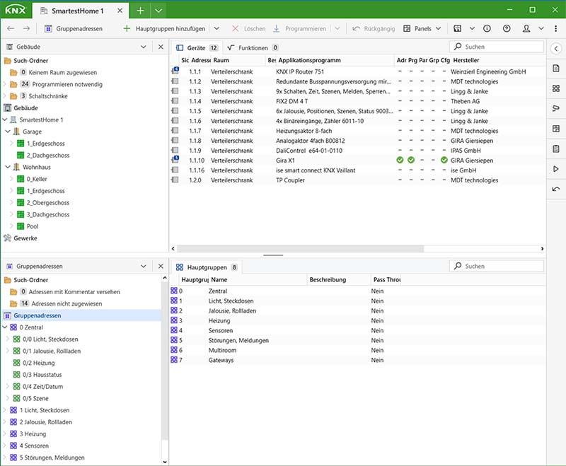Select the SmartestHome 1 project tab
The image size is (566, 466).
tap(77, 11)
